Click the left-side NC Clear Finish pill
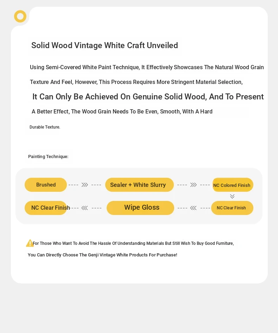Screen dimensions: 278x333 (46, 208)
